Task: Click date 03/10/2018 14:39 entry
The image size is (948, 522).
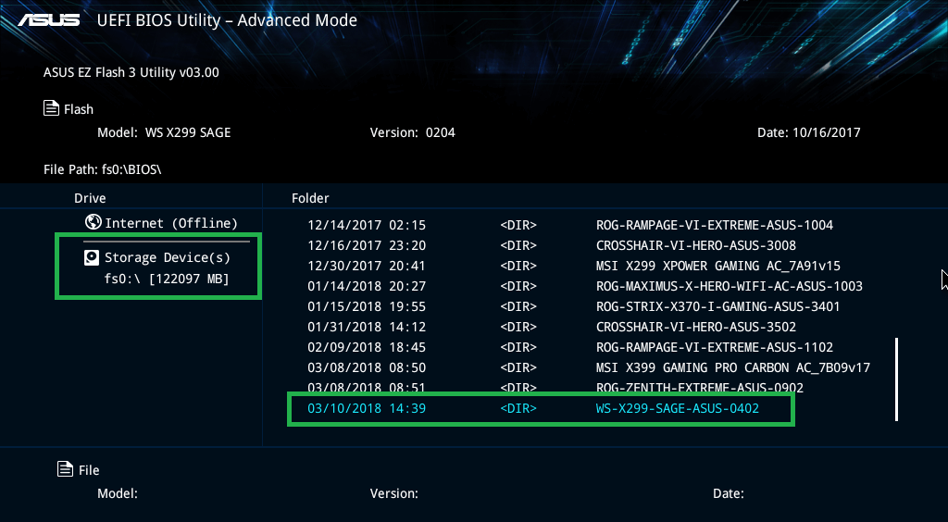Action: coord(367,408)
